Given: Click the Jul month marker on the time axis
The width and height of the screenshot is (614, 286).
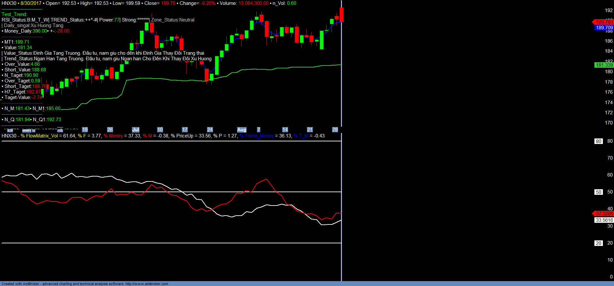Looking at the screenshot, I should (136, 130).
